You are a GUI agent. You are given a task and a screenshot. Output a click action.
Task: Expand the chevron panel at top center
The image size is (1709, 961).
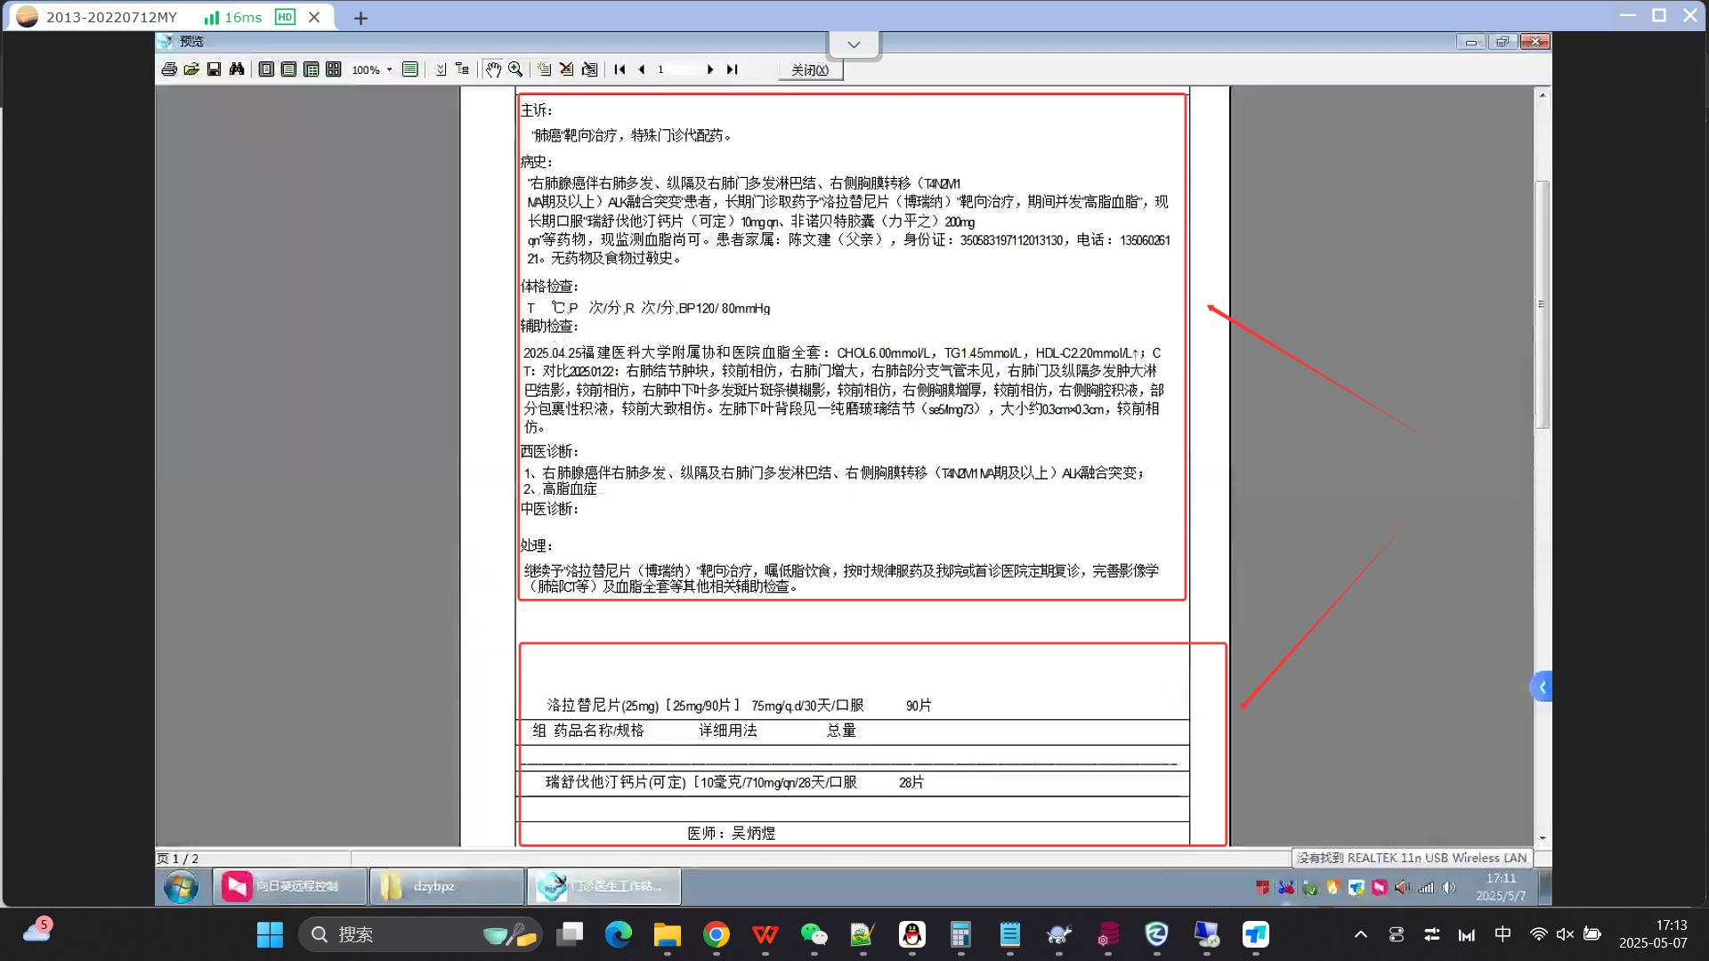click(x=854, y=44)
